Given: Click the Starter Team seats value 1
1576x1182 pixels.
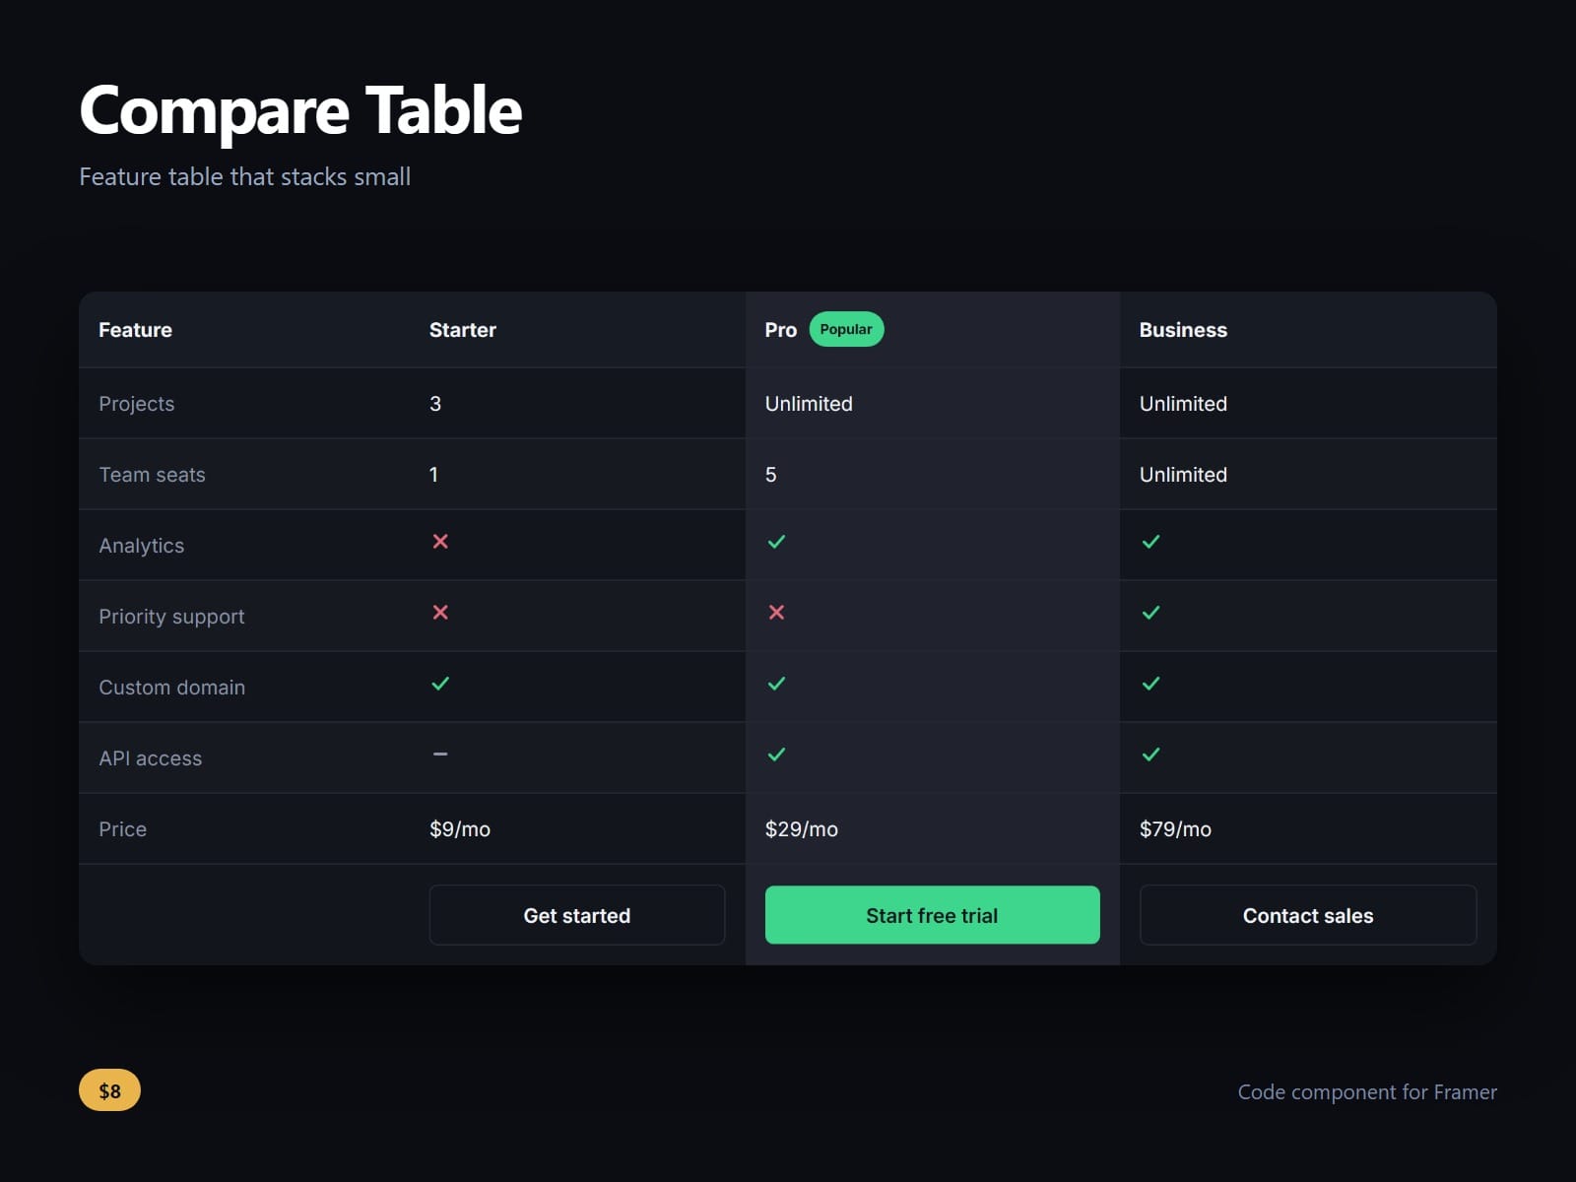Looking at the screenshot, I should [433, 475].
